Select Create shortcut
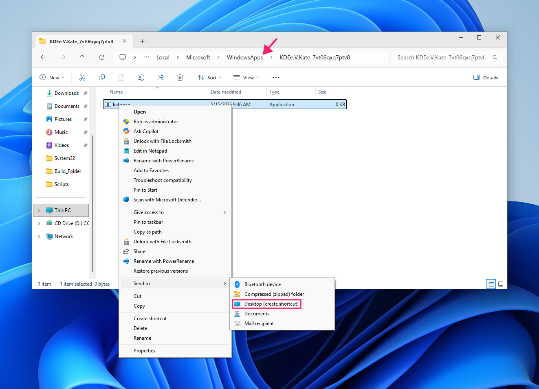The height and width of the screenshot is (389, 539). coord(175,319)
